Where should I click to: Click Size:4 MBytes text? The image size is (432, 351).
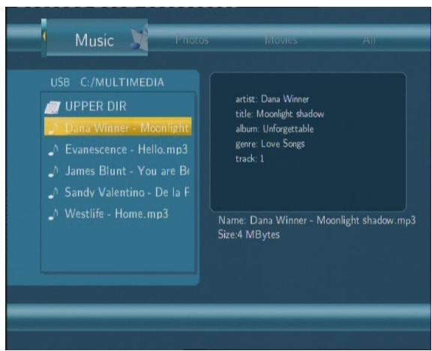point(249,235)
